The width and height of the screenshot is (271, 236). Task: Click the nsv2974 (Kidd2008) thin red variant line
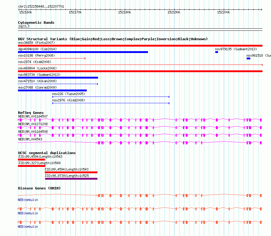[140, 65]
